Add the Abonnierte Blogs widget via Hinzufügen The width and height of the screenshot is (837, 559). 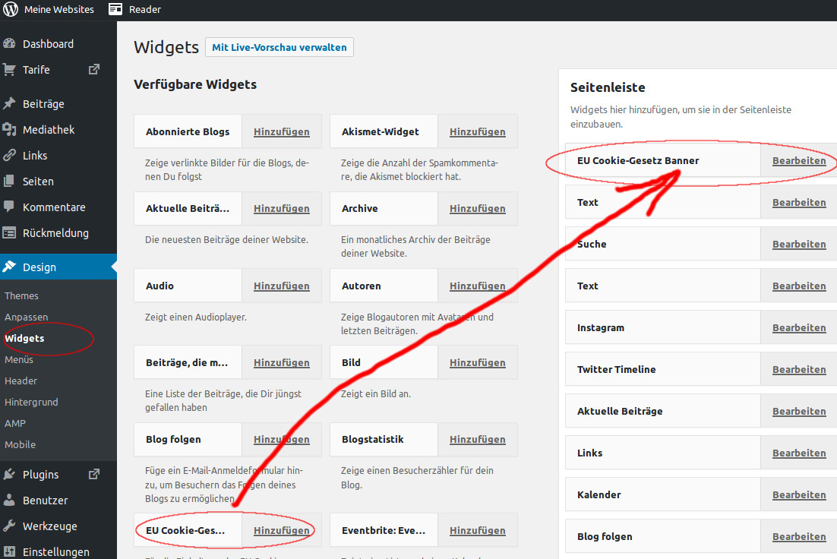coord(281,132)
